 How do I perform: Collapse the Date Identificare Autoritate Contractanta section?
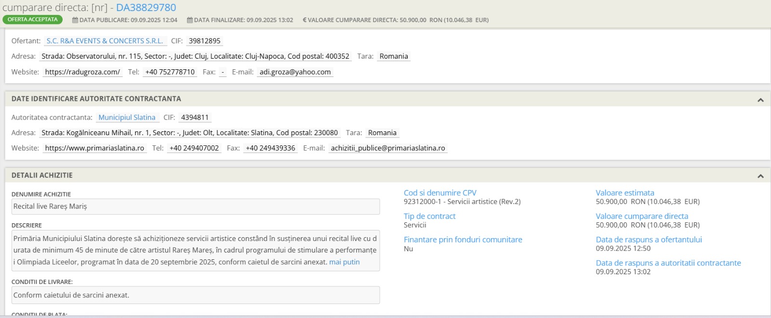(x=760, y=100)
